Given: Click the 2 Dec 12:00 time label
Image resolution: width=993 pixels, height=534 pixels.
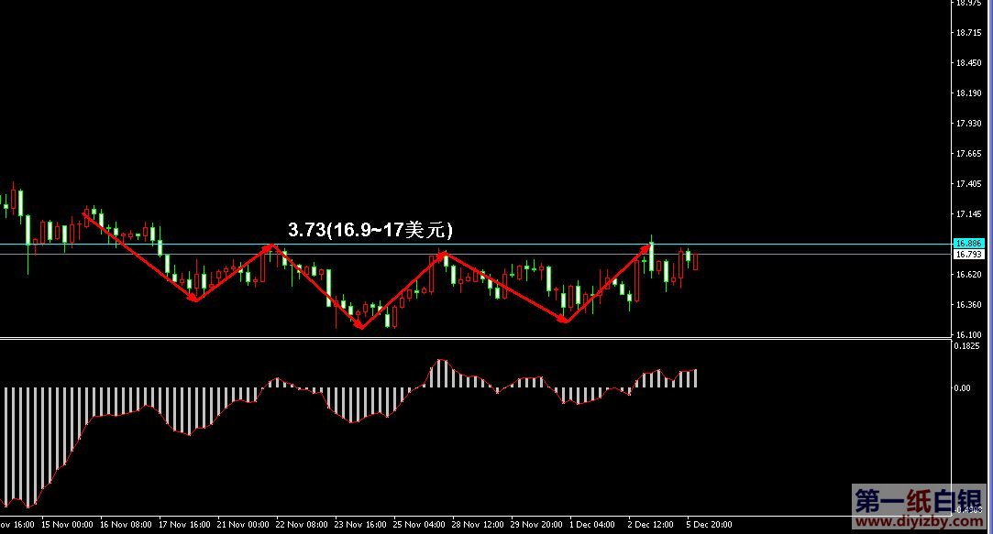Looking at the screenshot, I should coord(651,525).
